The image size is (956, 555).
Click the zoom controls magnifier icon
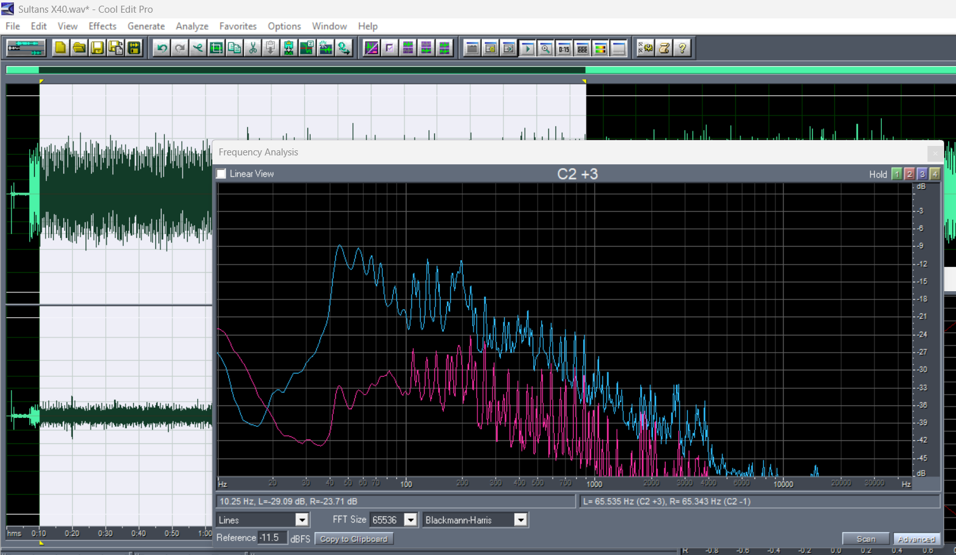coord(545,48)
